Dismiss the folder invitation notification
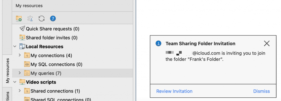The width and height of the screenshot is (281, 101). (262, 91)
